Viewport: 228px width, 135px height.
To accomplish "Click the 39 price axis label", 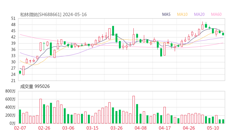I will tap(13, 43).
